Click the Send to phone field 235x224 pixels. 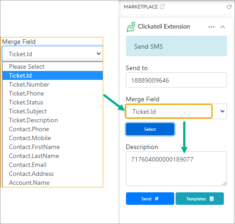[176, 80]
